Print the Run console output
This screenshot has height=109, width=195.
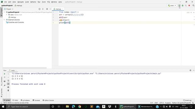point(8,87)
